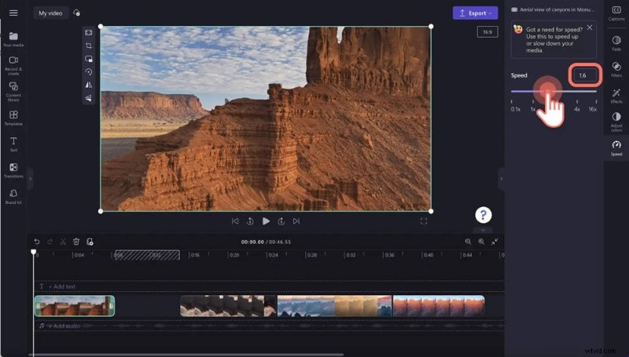Open Brand kit panel
This screenshot has width=629, height=357.
[x=13, y=196]
